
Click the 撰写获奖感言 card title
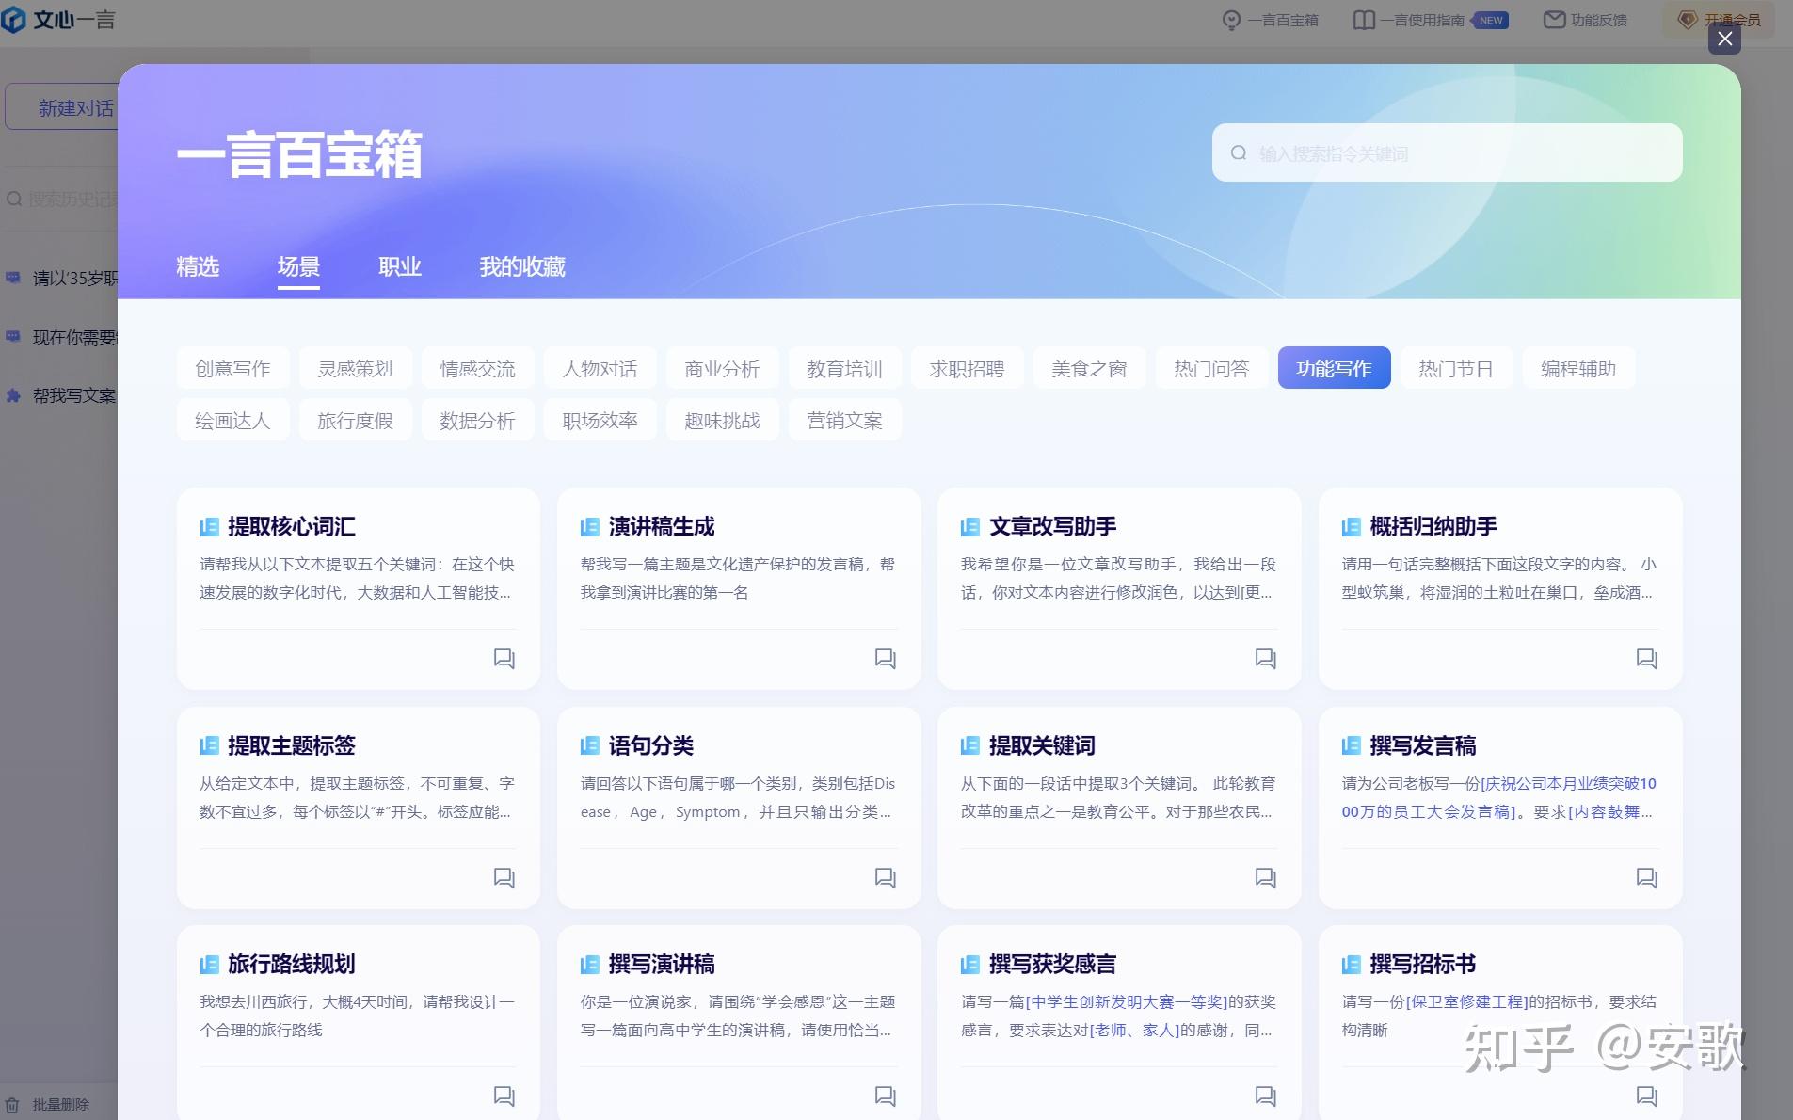[x=1052, y=965]
